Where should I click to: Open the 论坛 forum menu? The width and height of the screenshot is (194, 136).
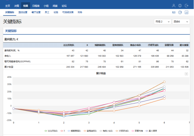point(64,6)
